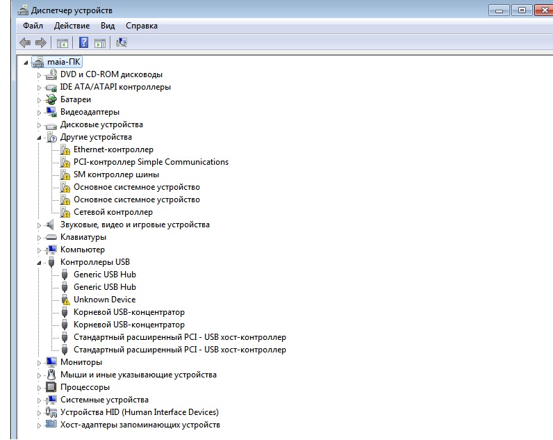Open the Вид menu
553x440 pixels.
(108, 26)
